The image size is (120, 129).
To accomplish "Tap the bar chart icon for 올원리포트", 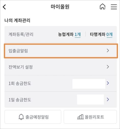I will pos(80,117).
